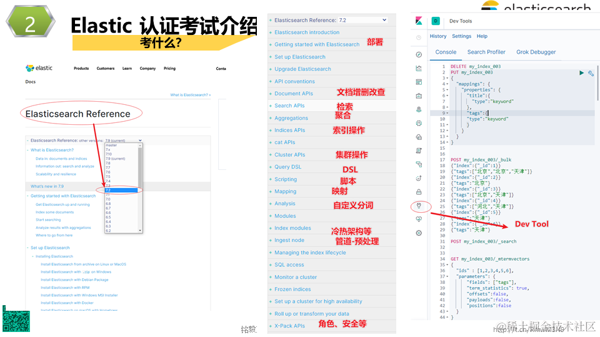The image size is (600, 337).
Task: Open Customers menu on elastic site
Action: point(106,69)
